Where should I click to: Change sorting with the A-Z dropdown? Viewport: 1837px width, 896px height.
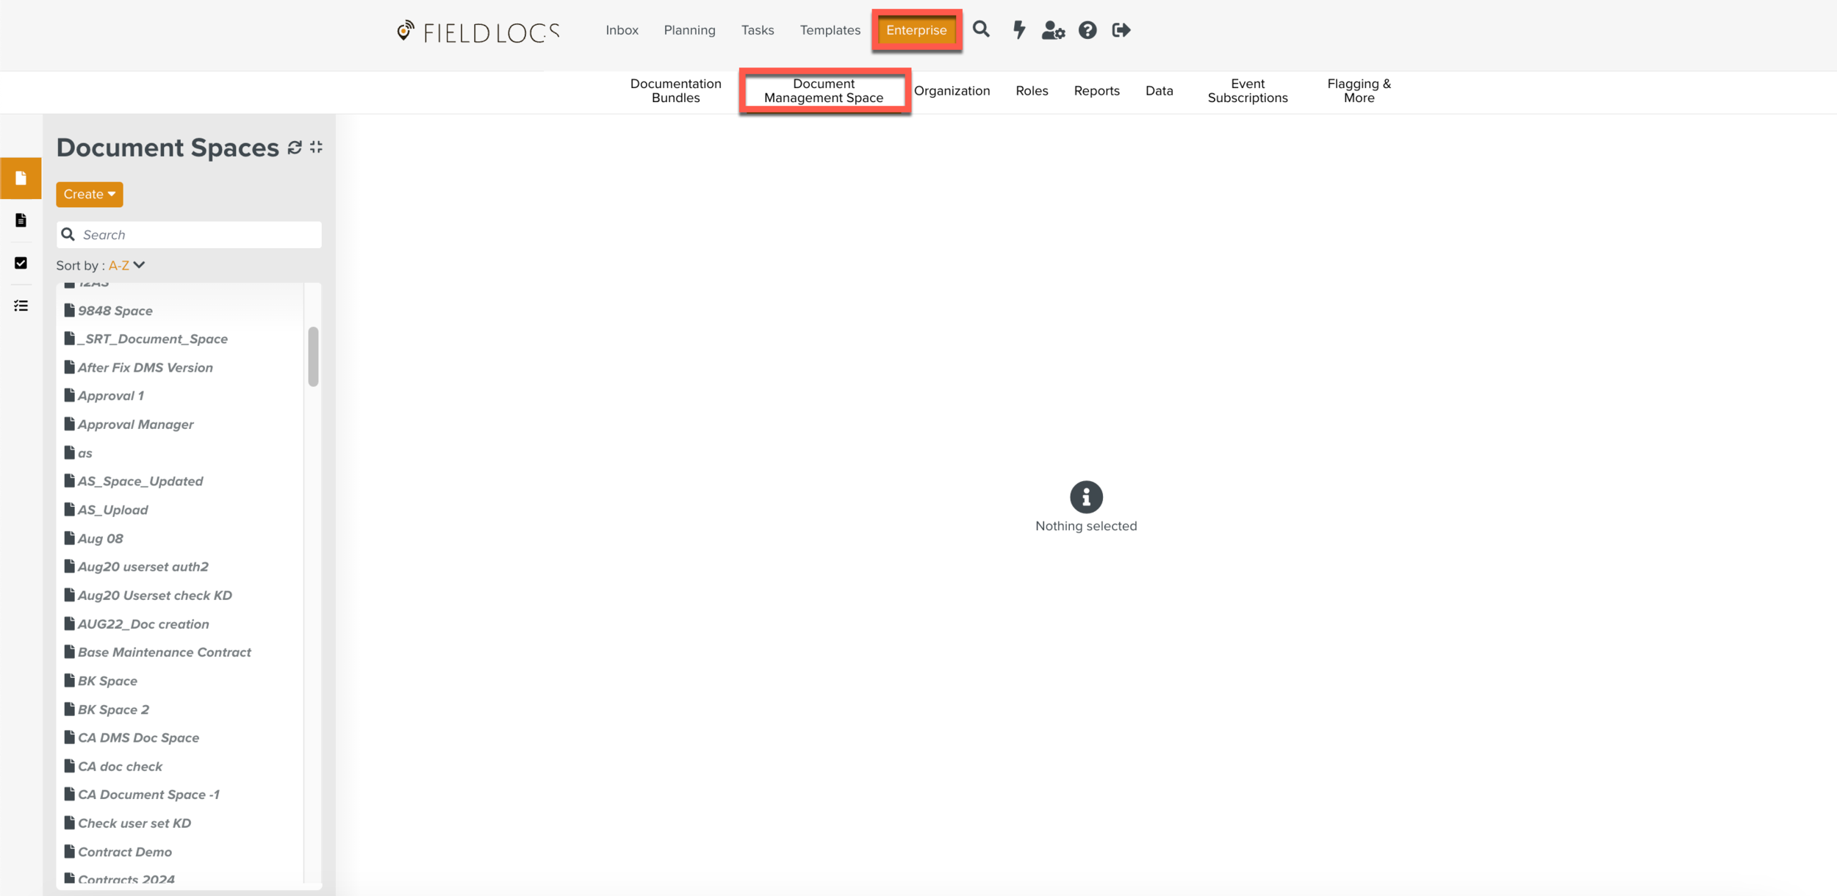(x=125, y=265)
